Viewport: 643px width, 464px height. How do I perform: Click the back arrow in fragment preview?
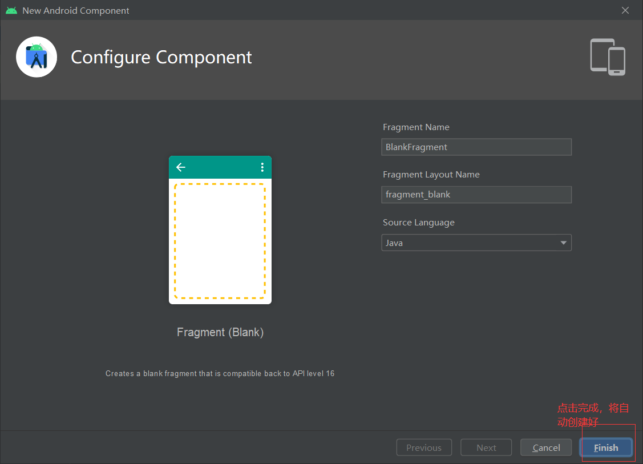tap(181, 167)
